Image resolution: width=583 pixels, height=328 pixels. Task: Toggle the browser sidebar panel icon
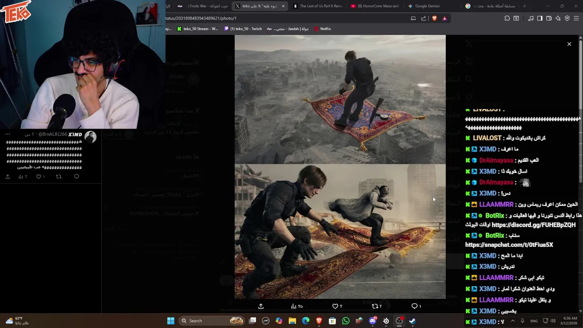pos(540,18)
